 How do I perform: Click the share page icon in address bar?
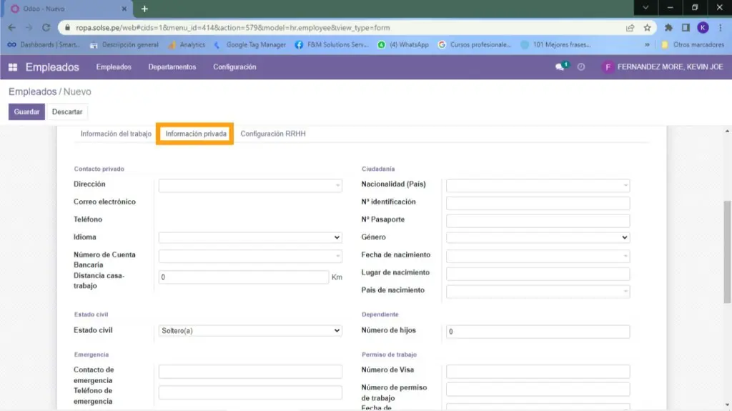[630, 28]
